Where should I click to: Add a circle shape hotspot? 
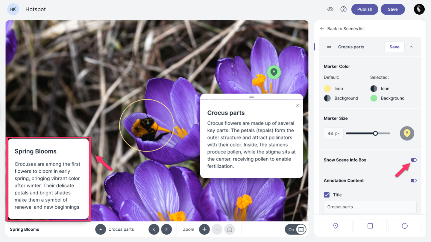pos(405,226)
